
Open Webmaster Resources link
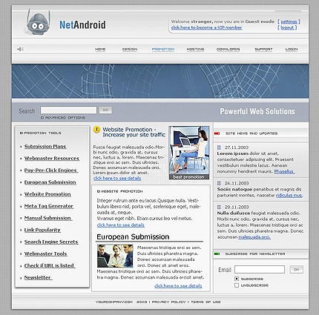pyautogui.click(x=52, y=159)
